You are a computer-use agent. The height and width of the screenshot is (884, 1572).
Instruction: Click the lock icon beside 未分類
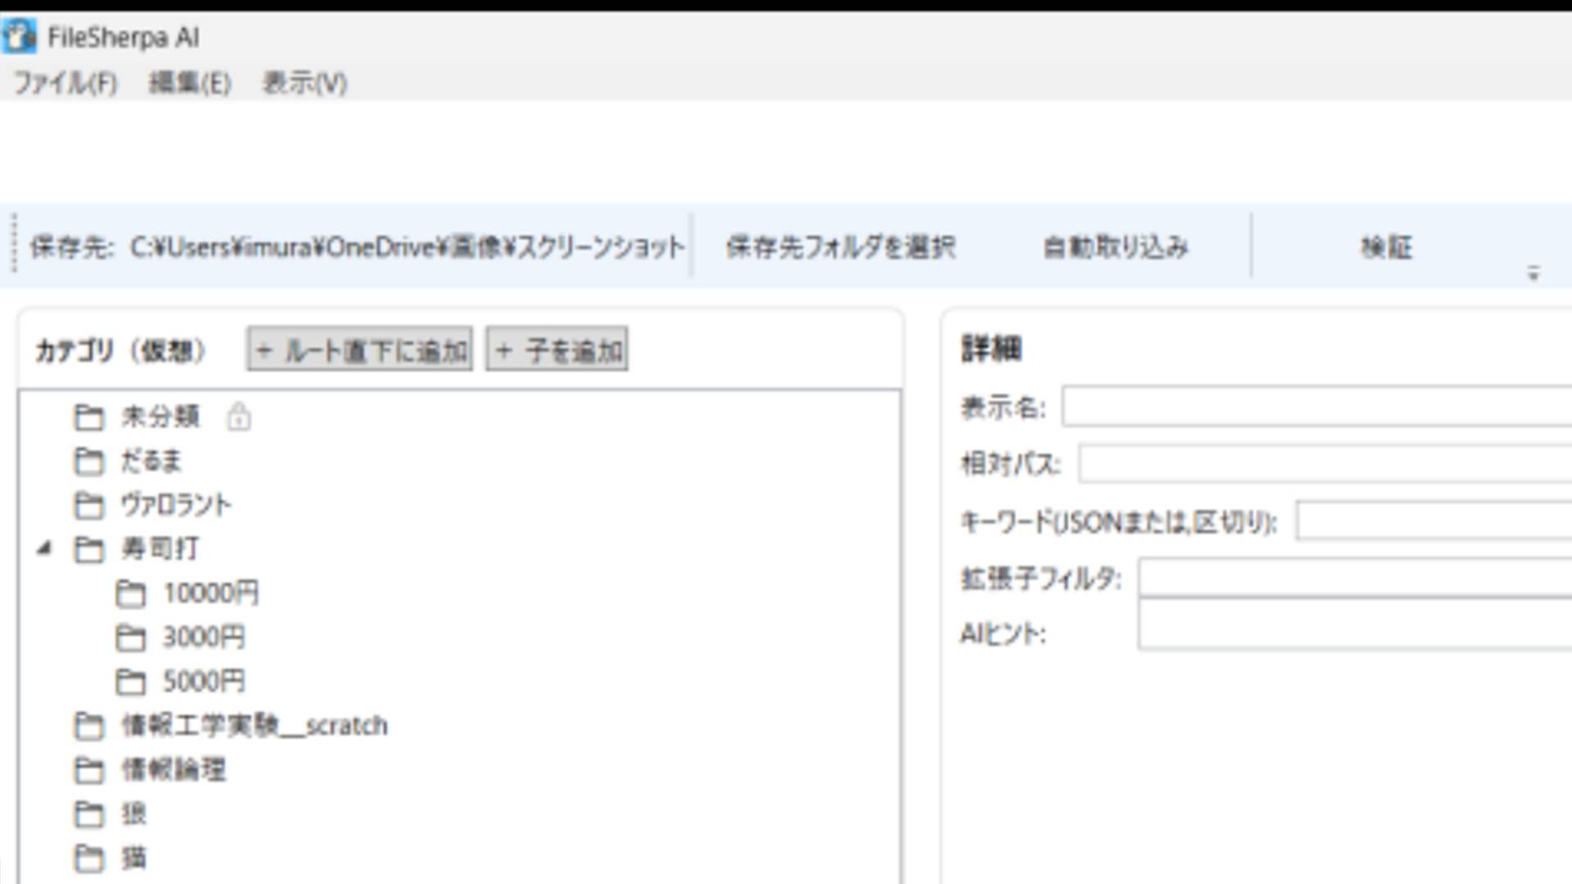click(238, 417)
